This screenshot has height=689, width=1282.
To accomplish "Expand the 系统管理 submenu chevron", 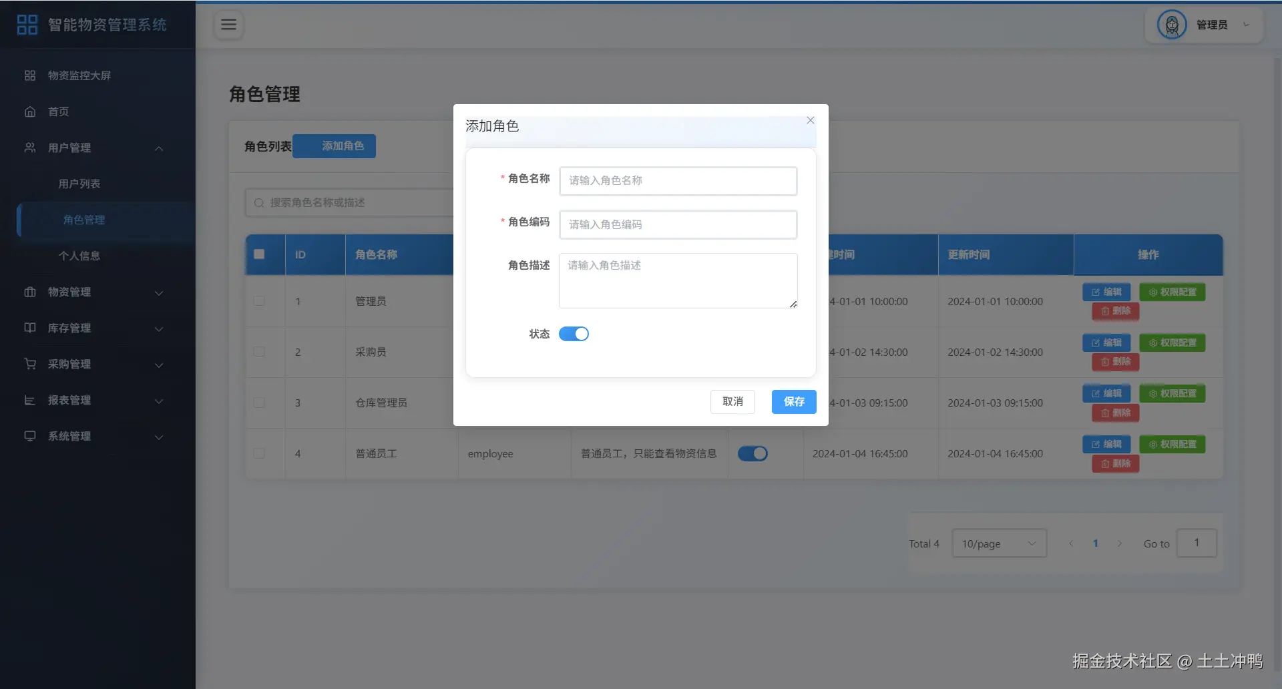I will pyautogui.click(x=159, y=437).
